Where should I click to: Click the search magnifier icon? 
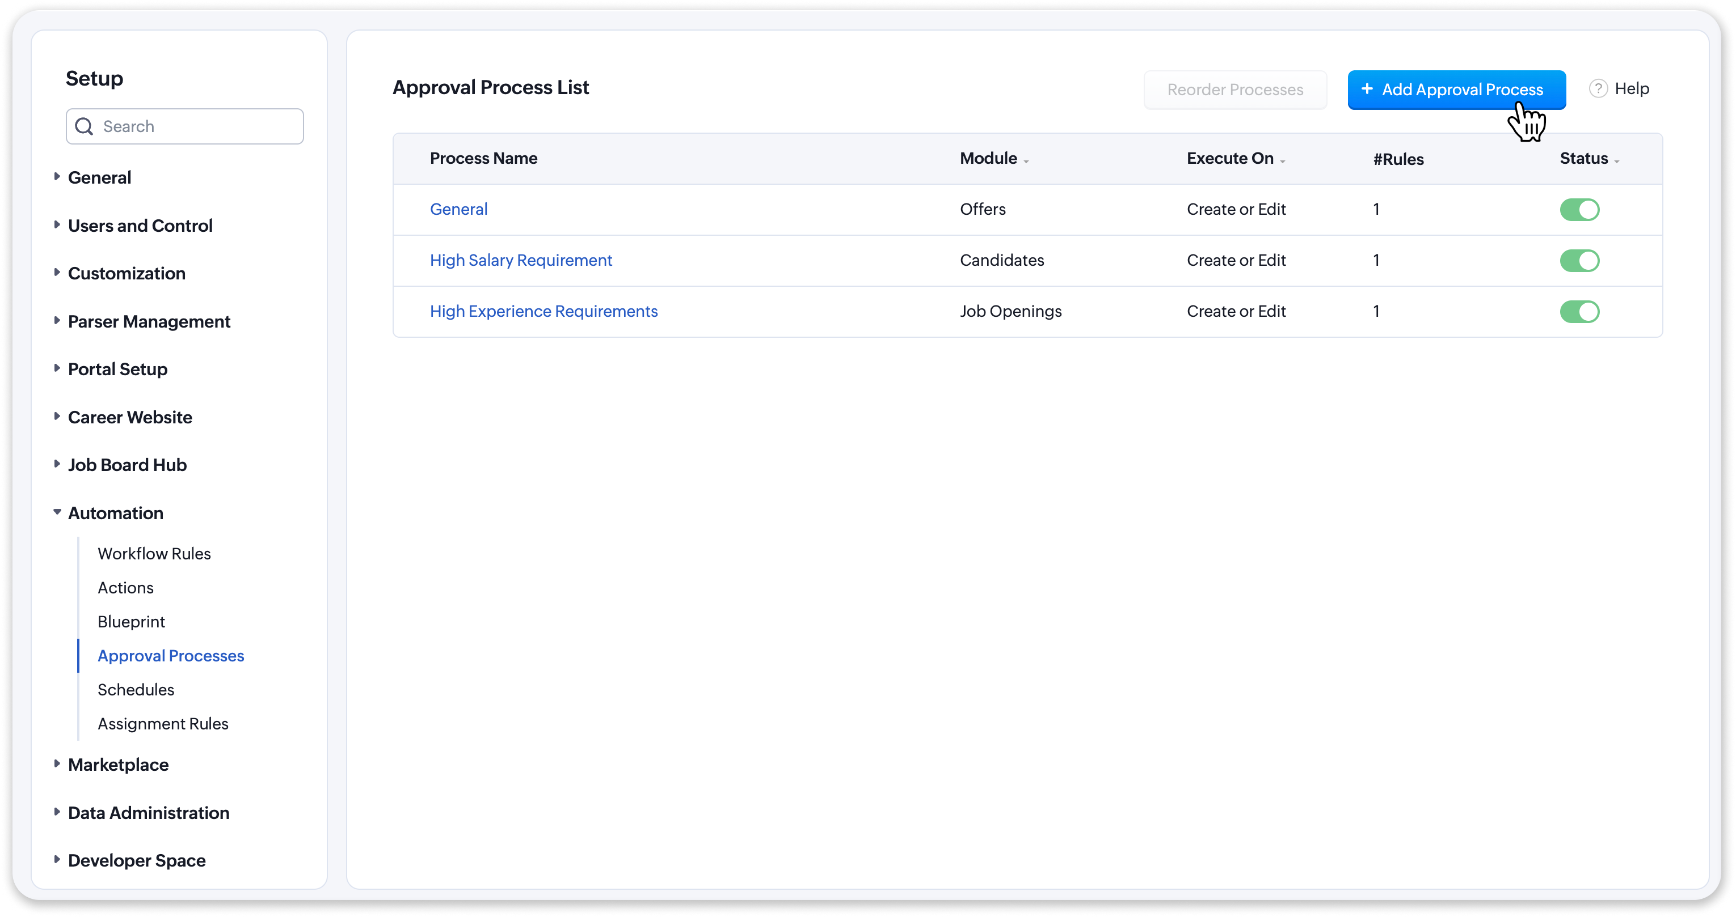point(84,126)
